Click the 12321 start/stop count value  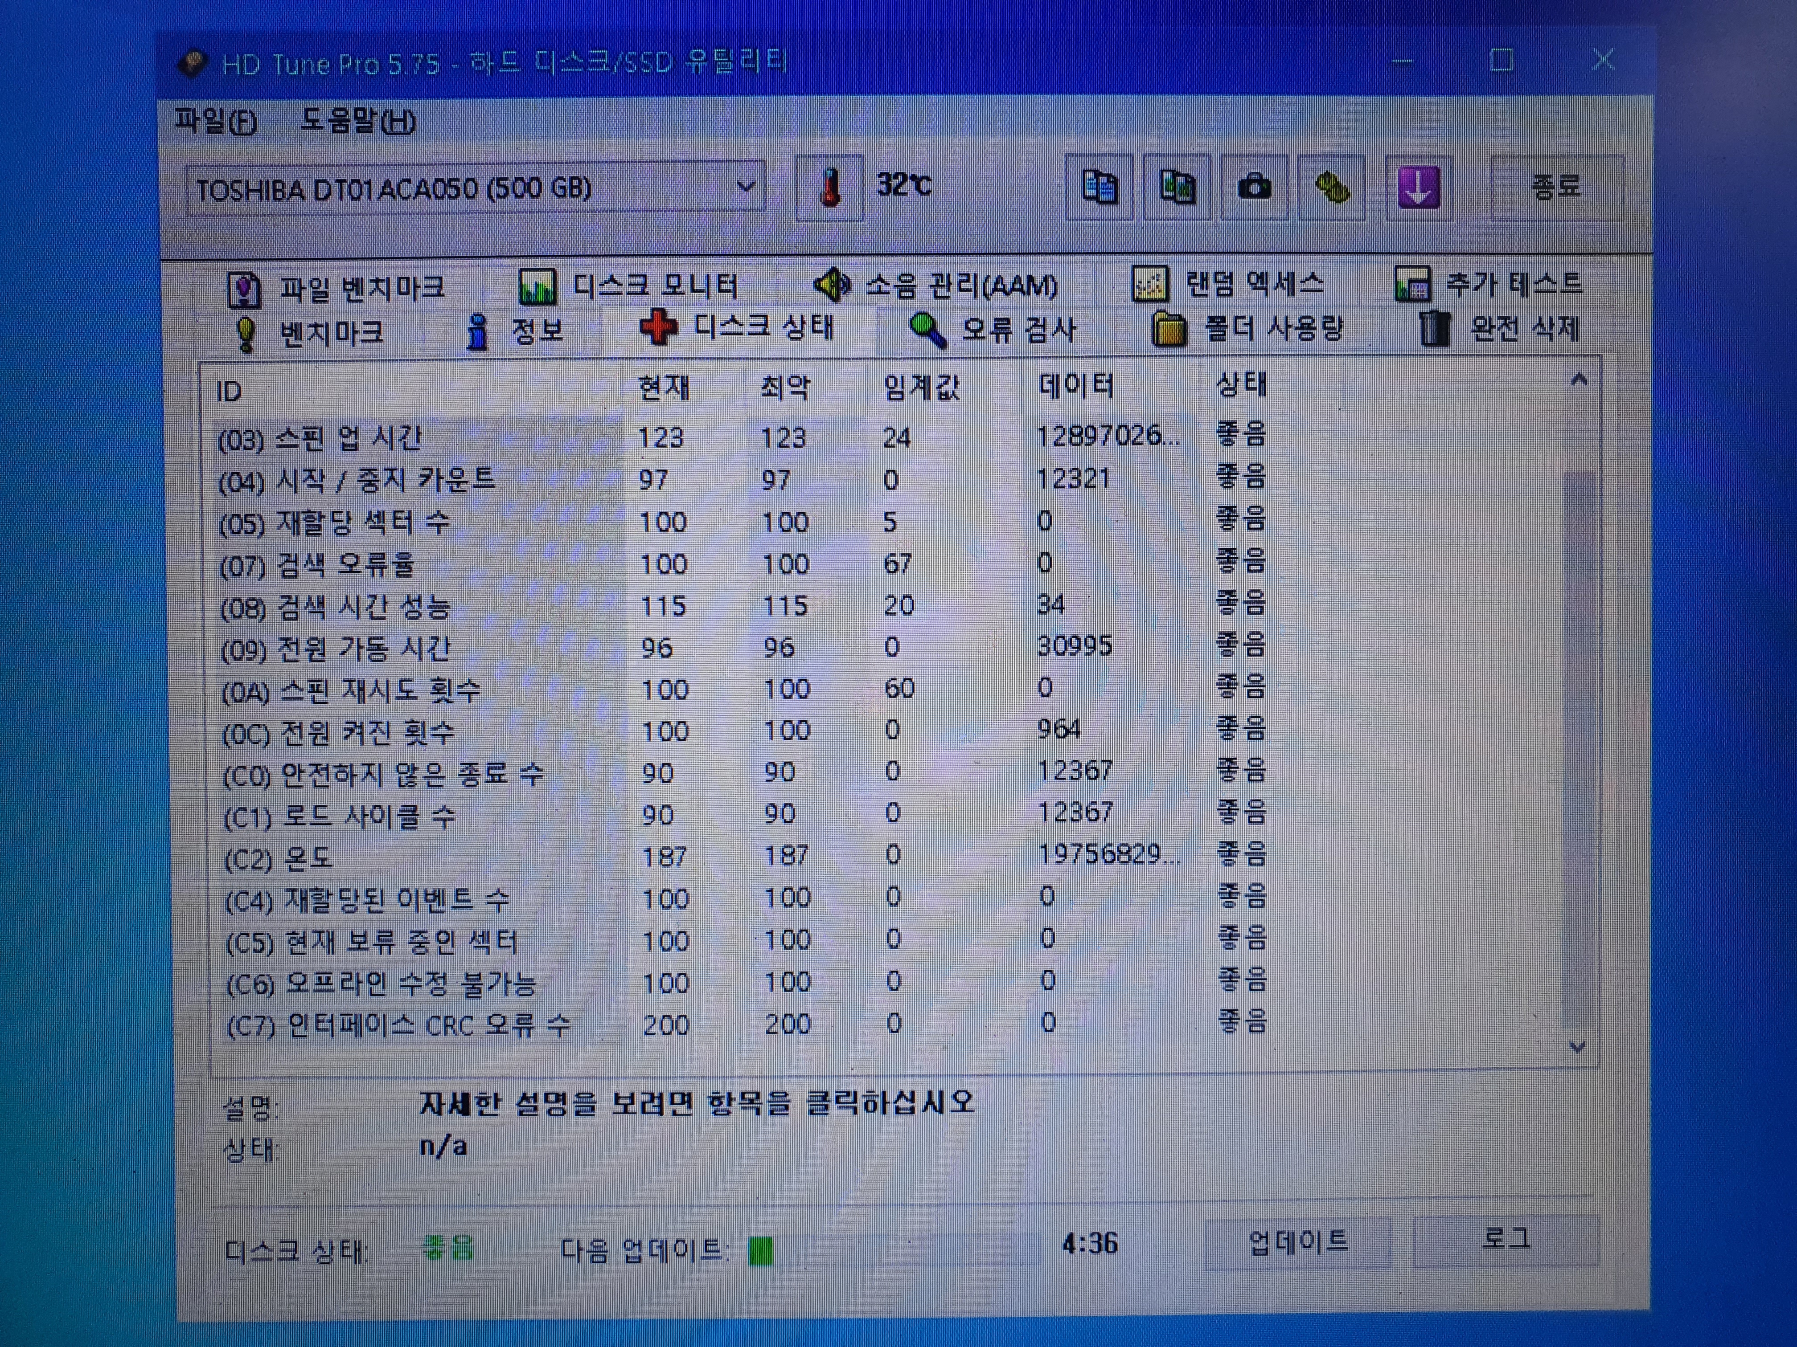1073,478
